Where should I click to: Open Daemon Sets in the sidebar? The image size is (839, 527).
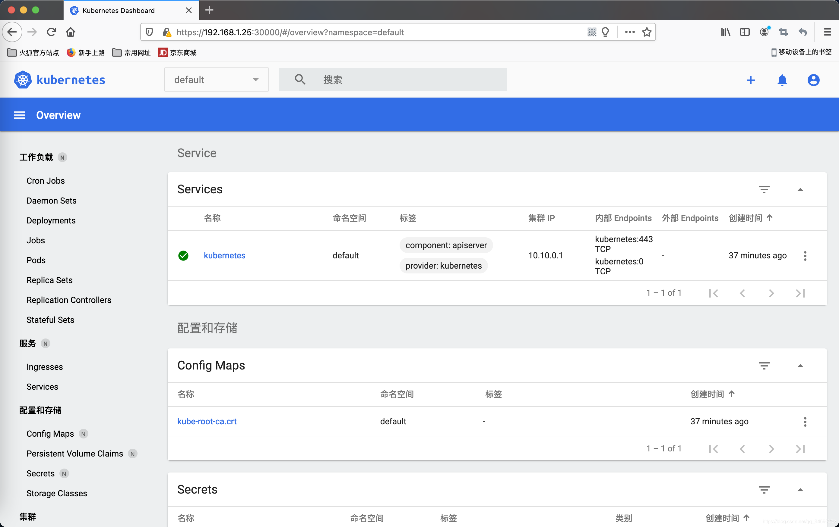[52, 201]
